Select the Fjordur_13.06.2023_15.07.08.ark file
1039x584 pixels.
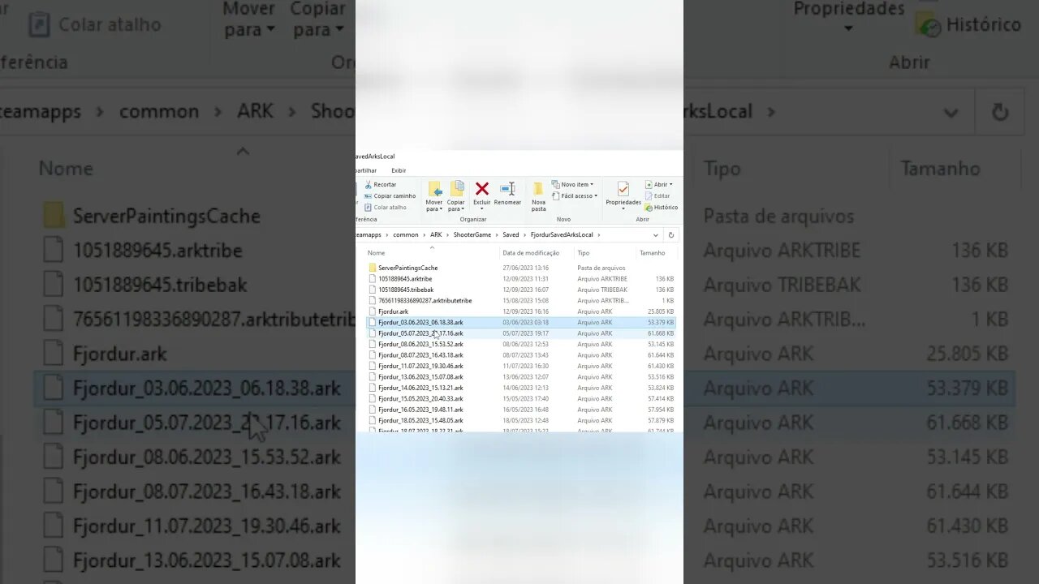[x=420, y=377]
